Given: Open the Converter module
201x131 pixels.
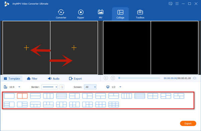Looking at the screenshot, I should pos(61,14).
